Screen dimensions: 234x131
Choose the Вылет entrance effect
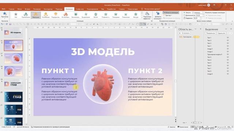[x=96, y=15]
